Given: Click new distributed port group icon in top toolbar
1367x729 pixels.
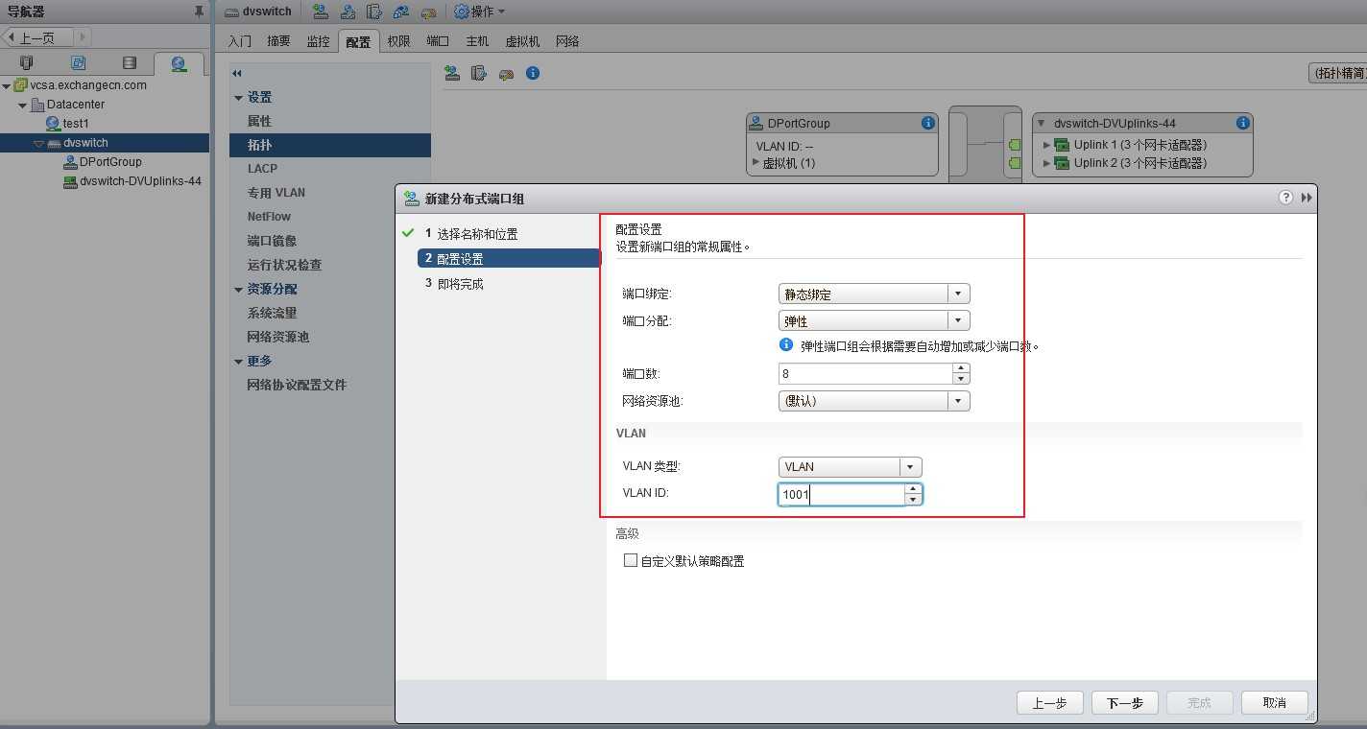Looking at the screenshot, I should point(321,12).
